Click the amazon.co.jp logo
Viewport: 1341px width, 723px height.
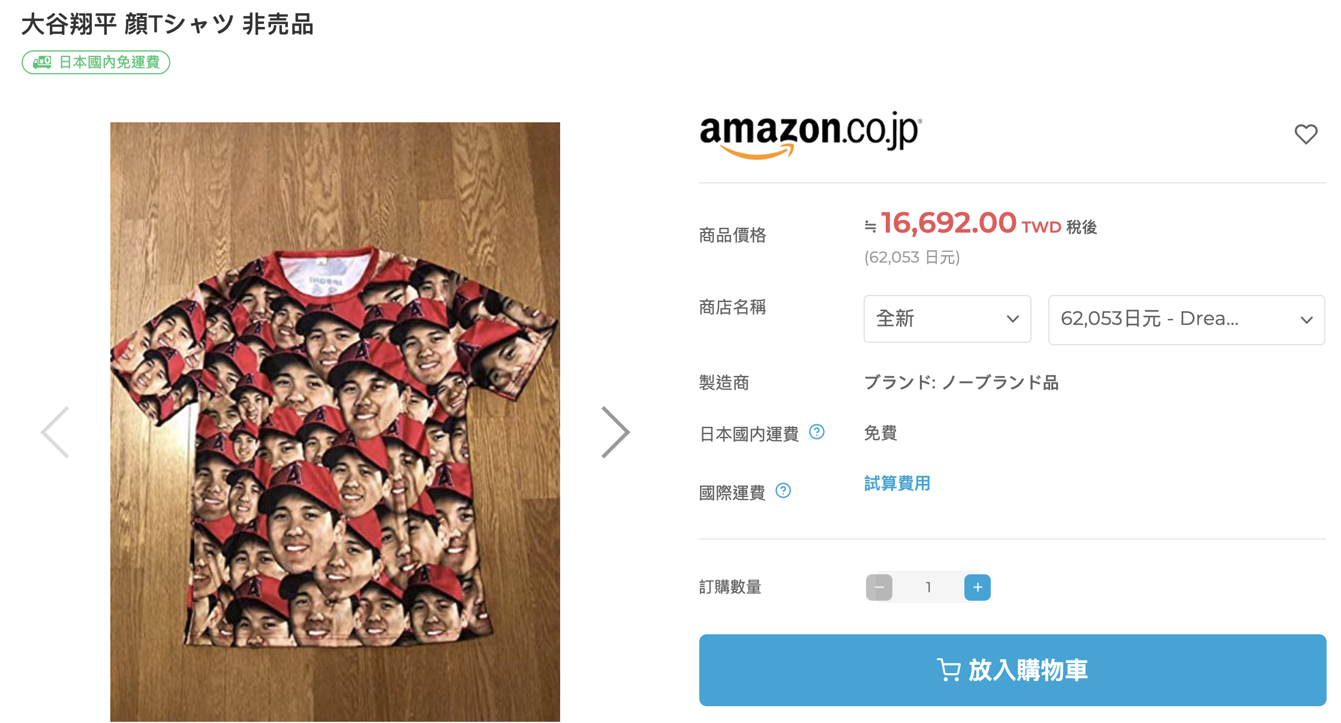pos(811,134)
